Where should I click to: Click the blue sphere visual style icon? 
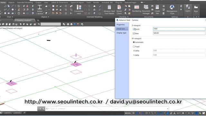(x=75, y=24)
